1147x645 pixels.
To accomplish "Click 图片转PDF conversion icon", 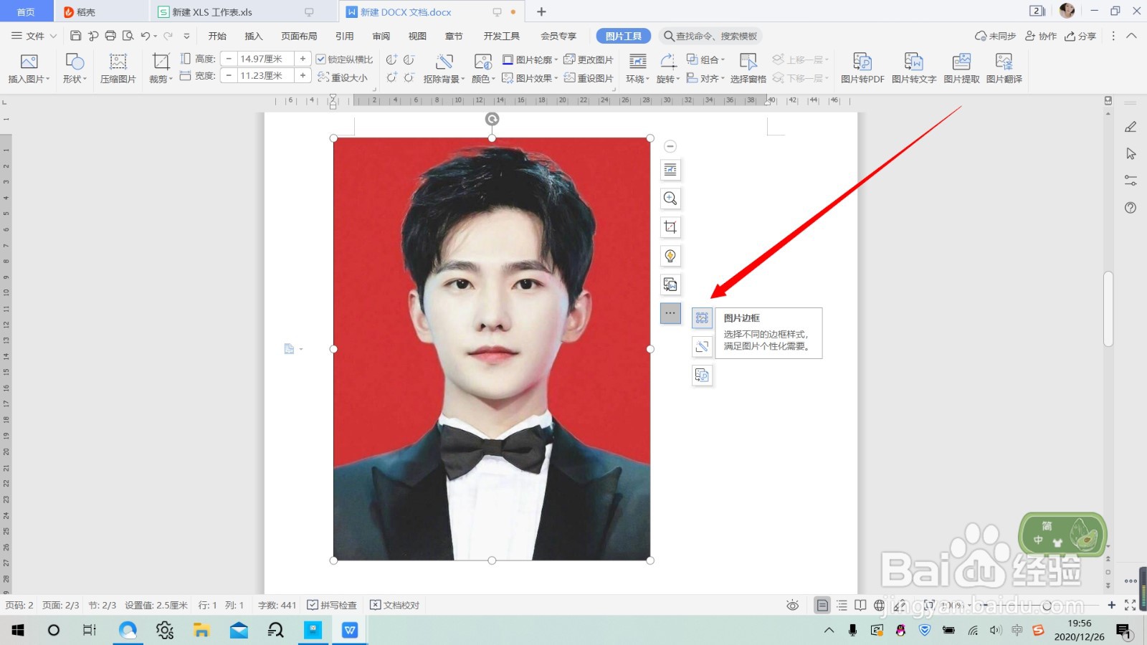I will [x=862, y=62].
